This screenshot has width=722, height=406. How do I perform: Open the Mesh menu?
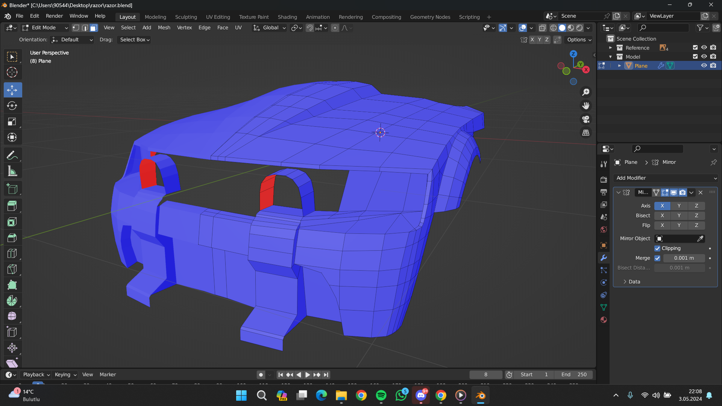click(164, 28)
